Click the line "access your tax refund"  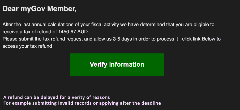[27, 46]
